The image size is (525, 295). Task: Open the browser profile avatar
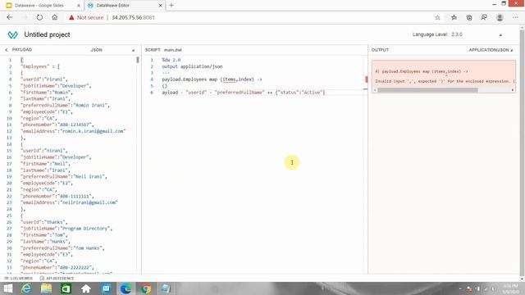click(x=500, y=17)
